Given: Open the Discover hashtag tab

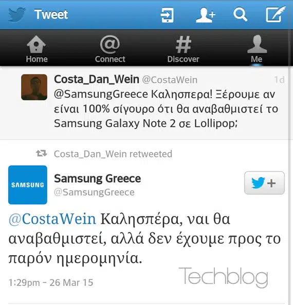Looking at the screenshot, I should (x=184, y=49).
